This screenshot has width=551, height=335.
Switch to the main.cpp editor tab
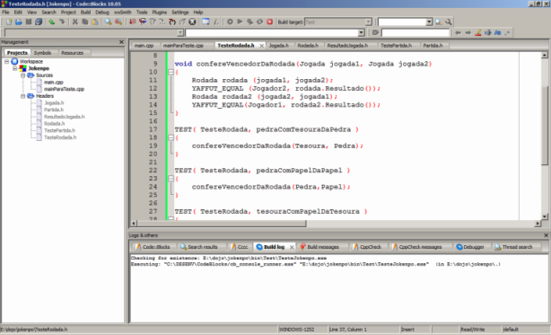coord(144,46)
